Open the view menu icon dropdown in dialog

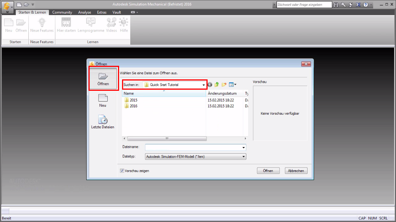pos(233,85)
